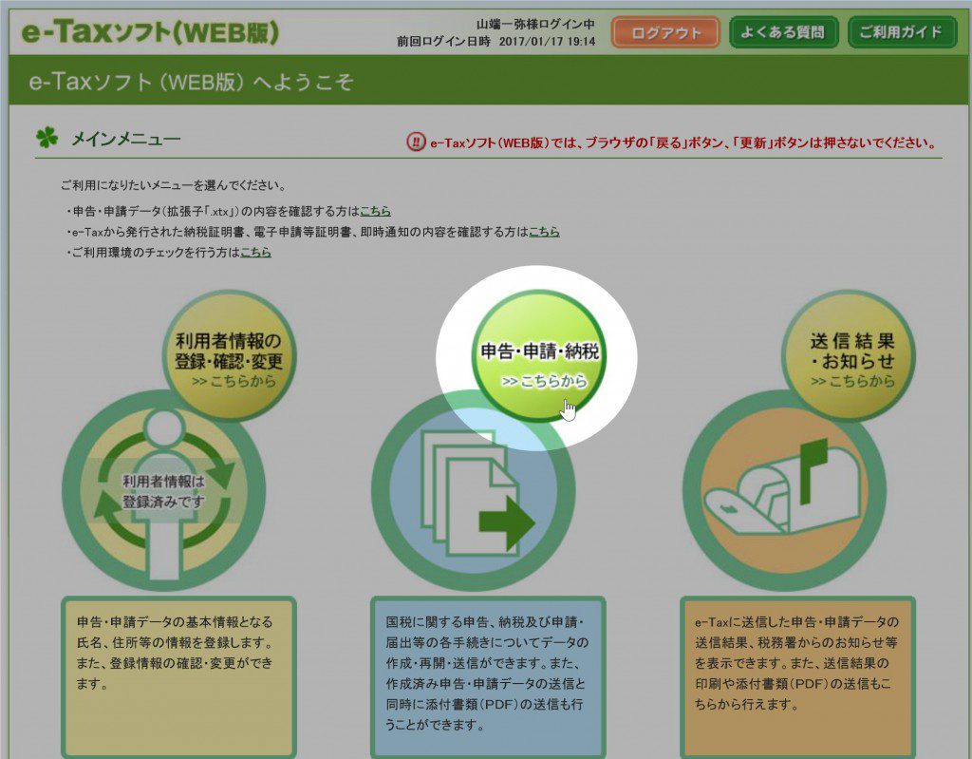Click the red exclamation warning icon
Screen dimensions: 972x759
tap(416, 142)
